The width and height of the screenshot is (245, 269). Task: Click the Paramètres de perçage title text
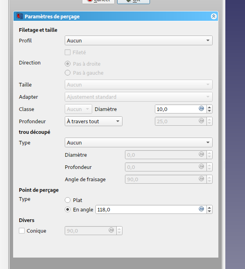tap(52, 17)
